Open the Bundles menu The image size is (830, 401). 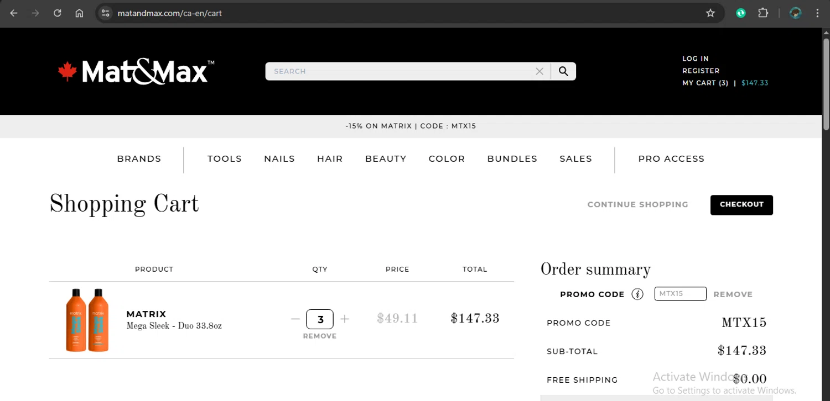tap(512, 159)
